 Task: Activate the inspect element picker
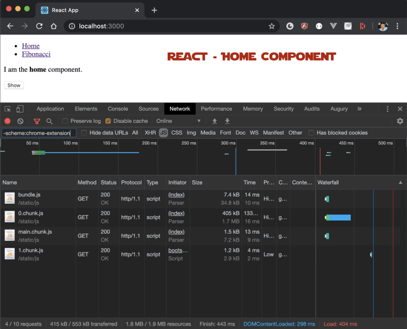coord(8,109)
